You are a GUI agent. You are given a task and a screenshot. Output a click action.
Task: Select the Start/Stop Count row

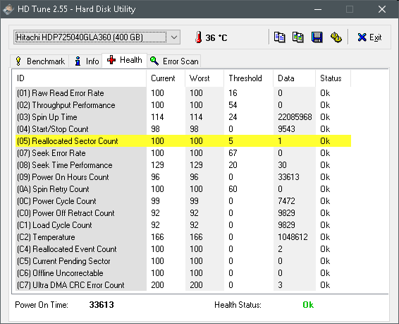tap(183, 129)
